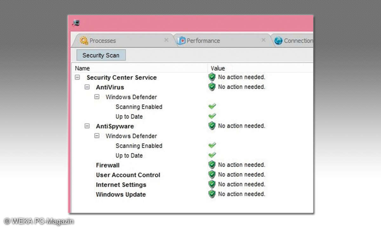
Task: Select Up to Date under AntiSpyware
Action: click(129, 156)
